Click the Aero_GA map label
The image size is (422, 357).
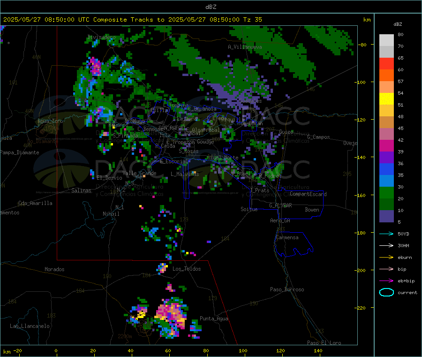[280, 220]
